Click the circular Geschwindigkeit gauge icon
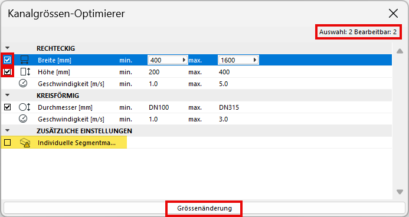 [x=23, y=119]
